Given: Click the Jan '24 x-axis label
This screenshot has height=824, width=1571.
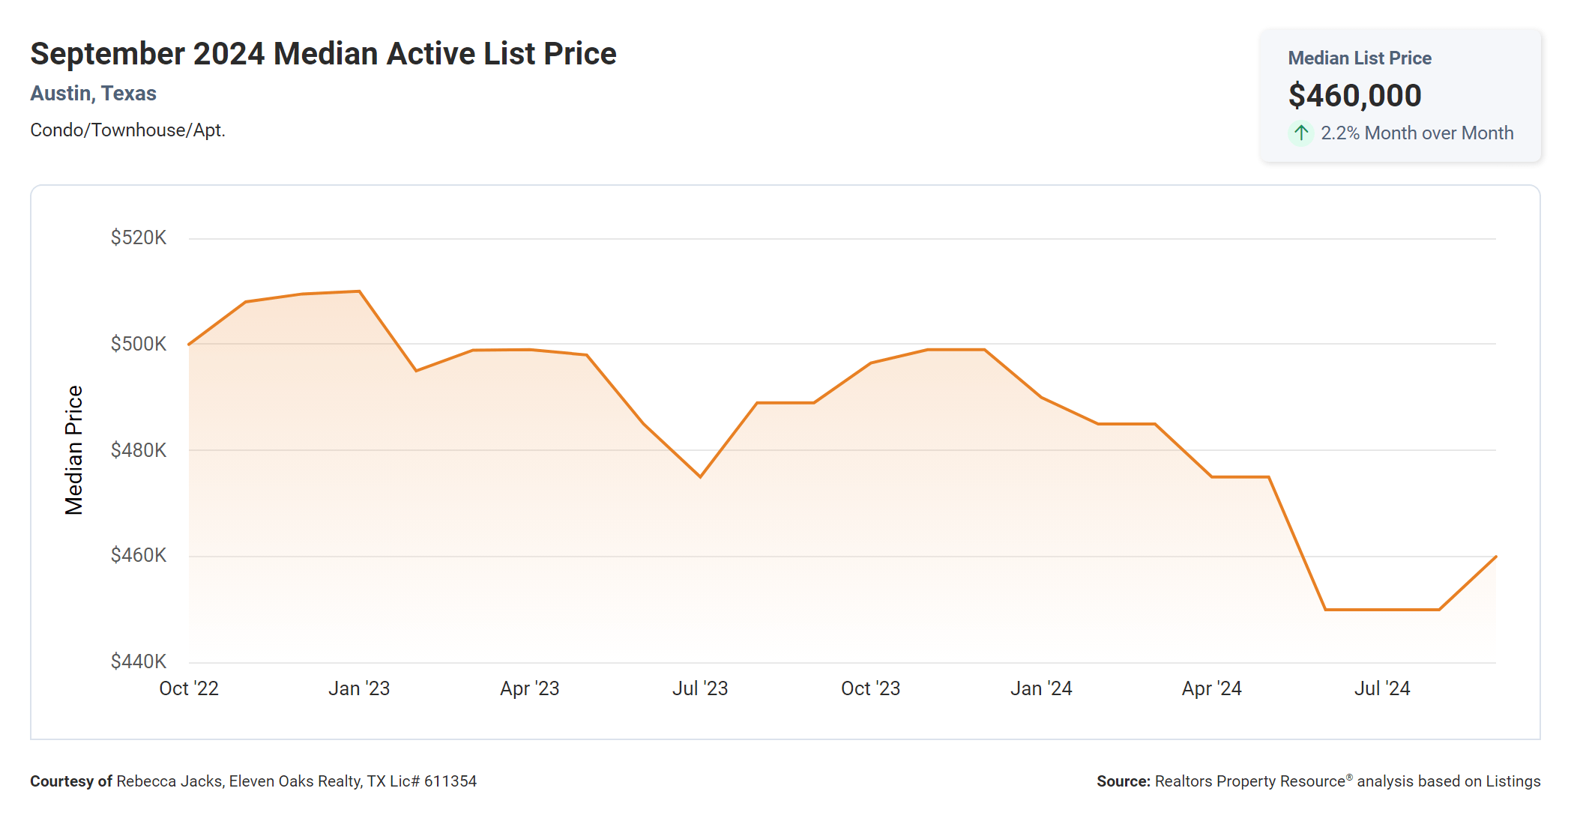Looking at the screenshot, I should click(x=1041, y=688).
